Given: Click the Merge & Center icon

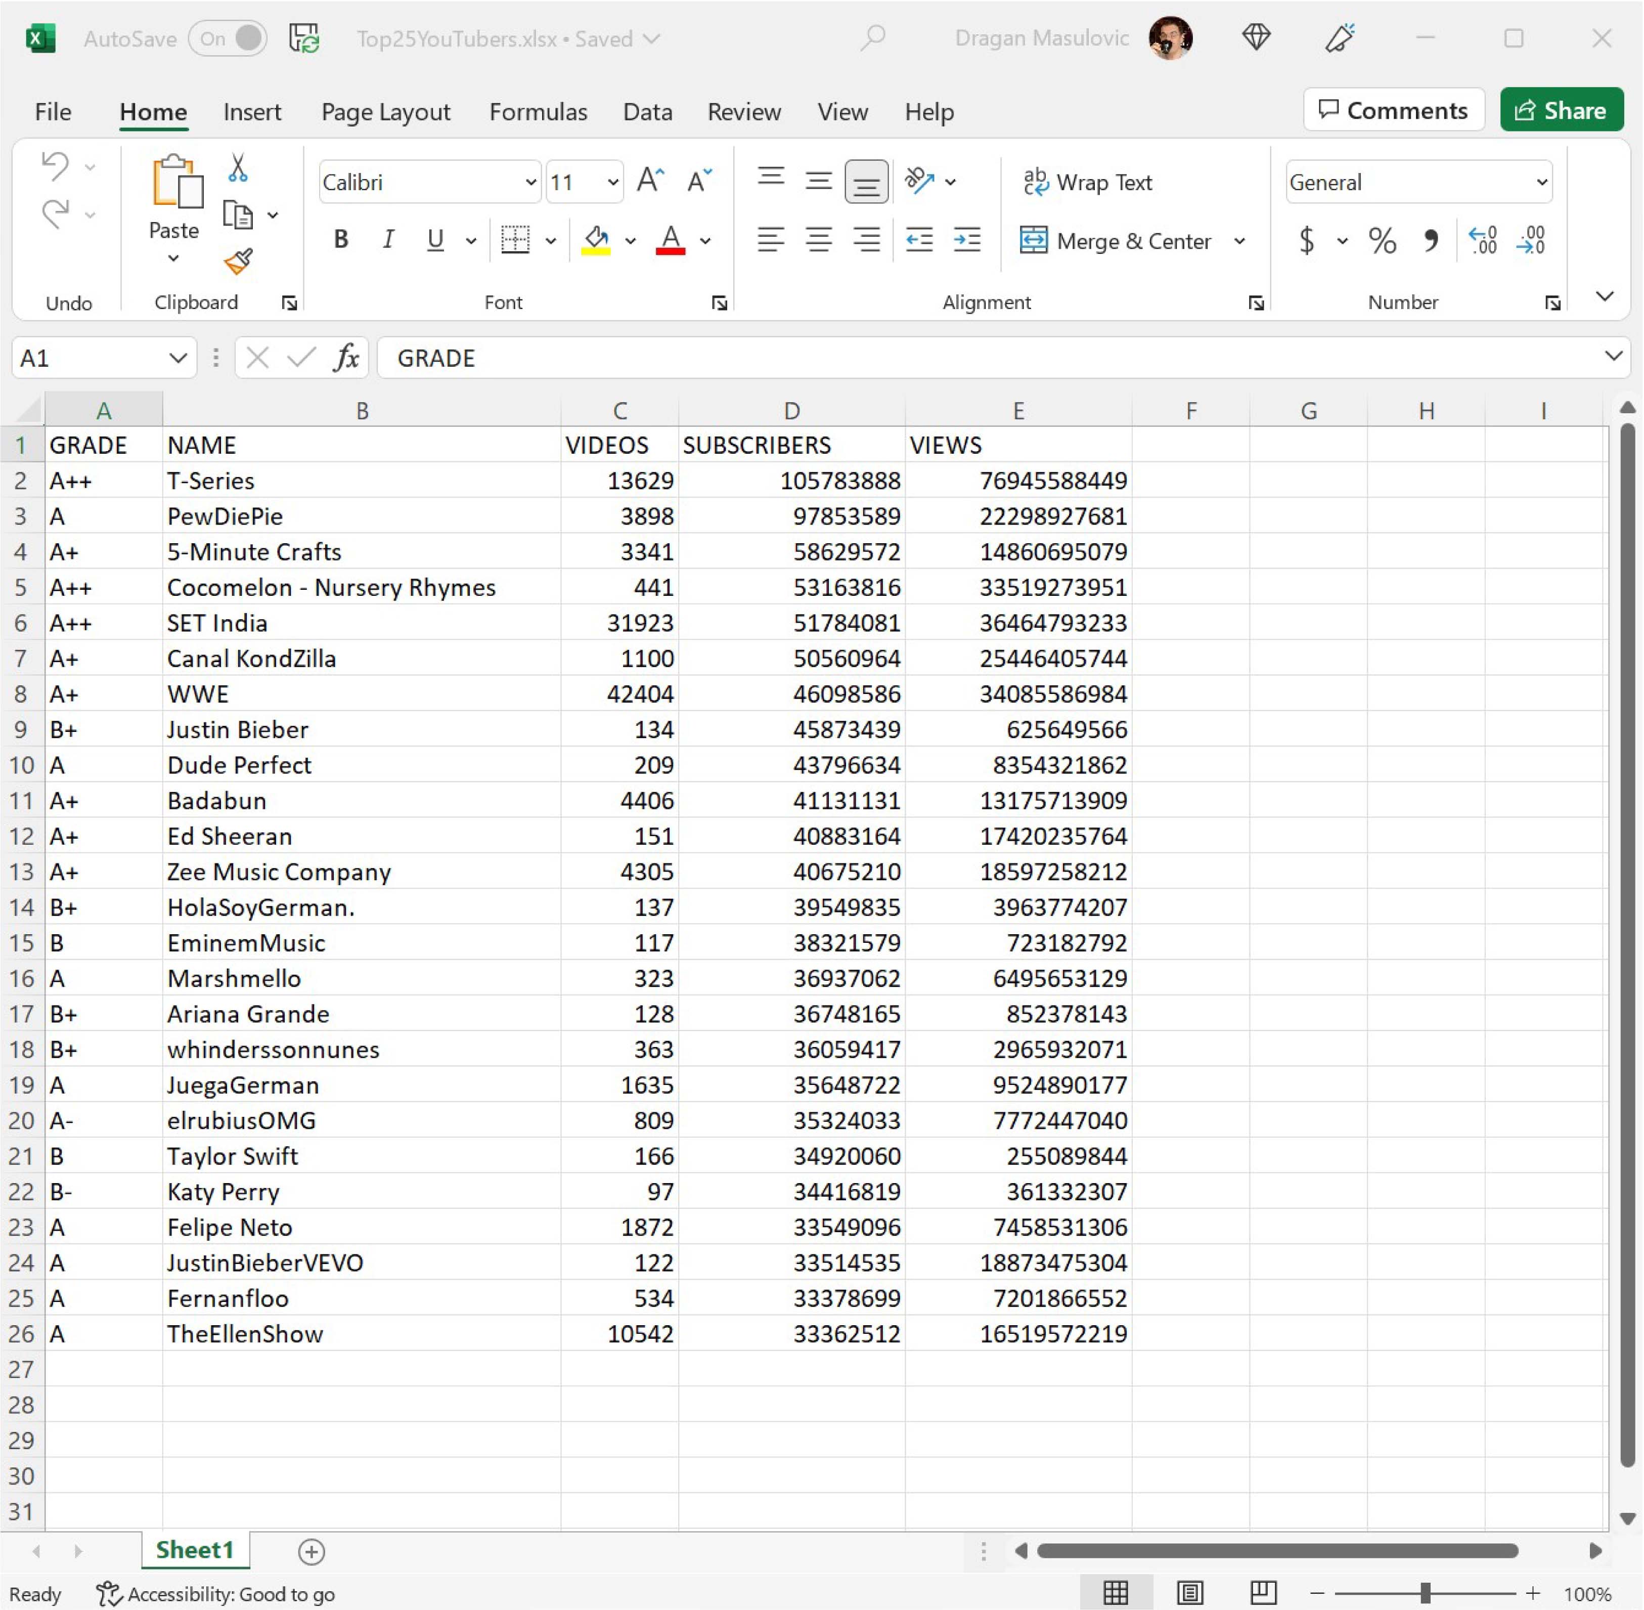Looking at the screenshot, I should tap(1033, 241).
